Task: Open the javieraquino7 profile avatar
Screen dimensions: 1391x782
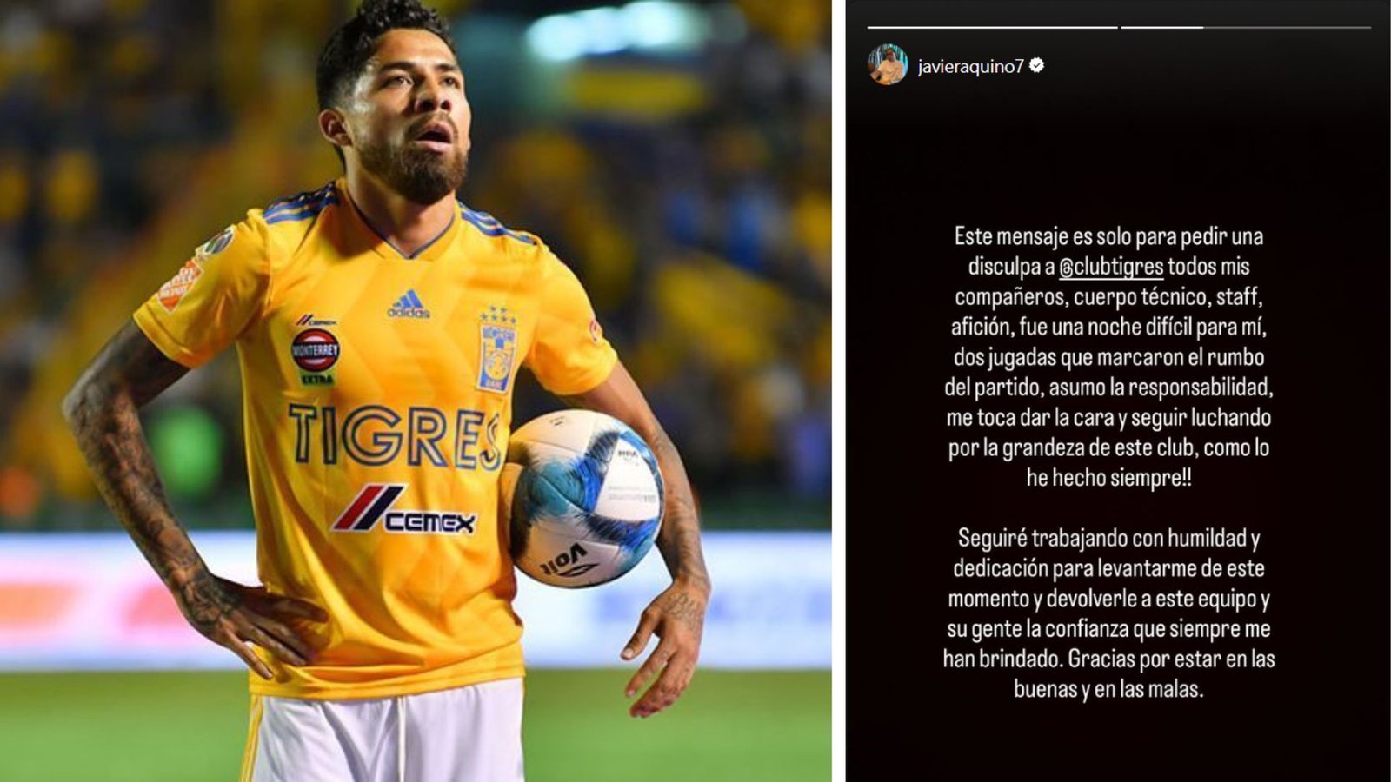Action: (x=888, y=65)
